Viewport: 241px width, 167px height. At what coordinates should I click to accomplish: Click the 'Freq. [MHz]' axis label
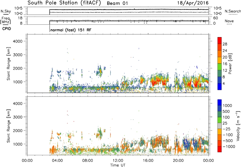point(5,20)
